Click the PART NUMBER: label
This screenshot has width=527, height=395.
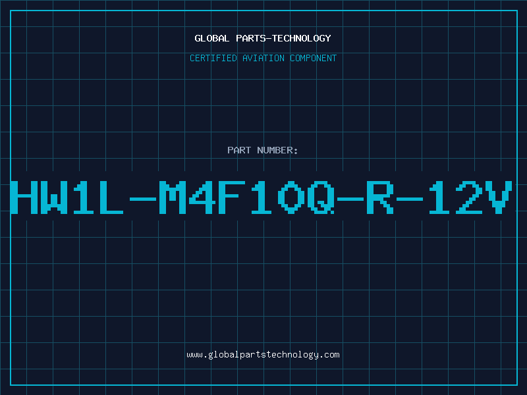(263, 150)
